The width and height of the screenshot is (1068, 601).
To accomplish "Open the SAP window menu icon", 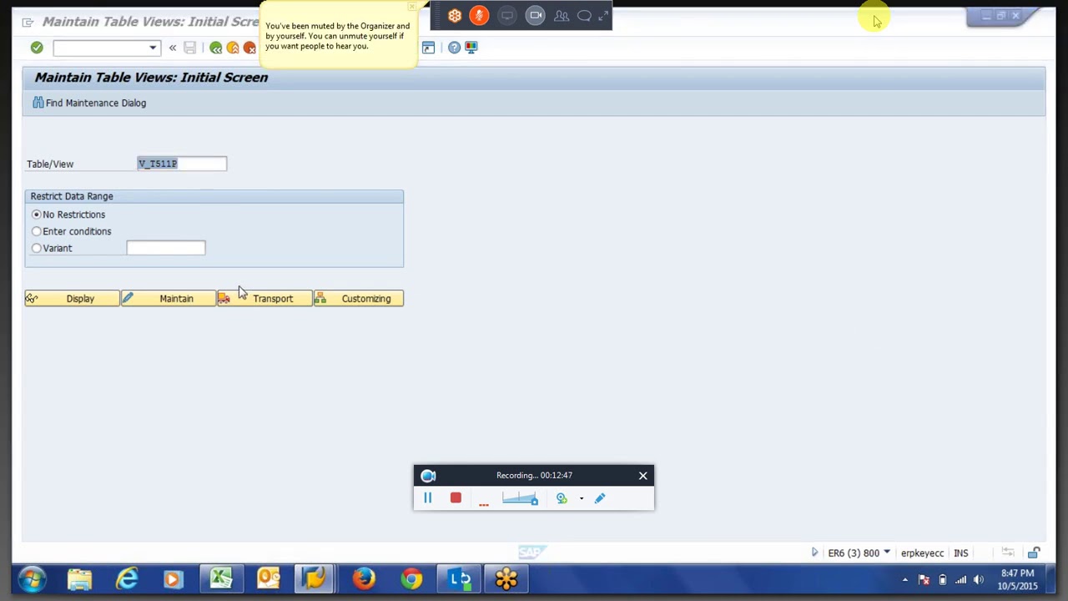I will pyautogui.click(x=28, y=22).
